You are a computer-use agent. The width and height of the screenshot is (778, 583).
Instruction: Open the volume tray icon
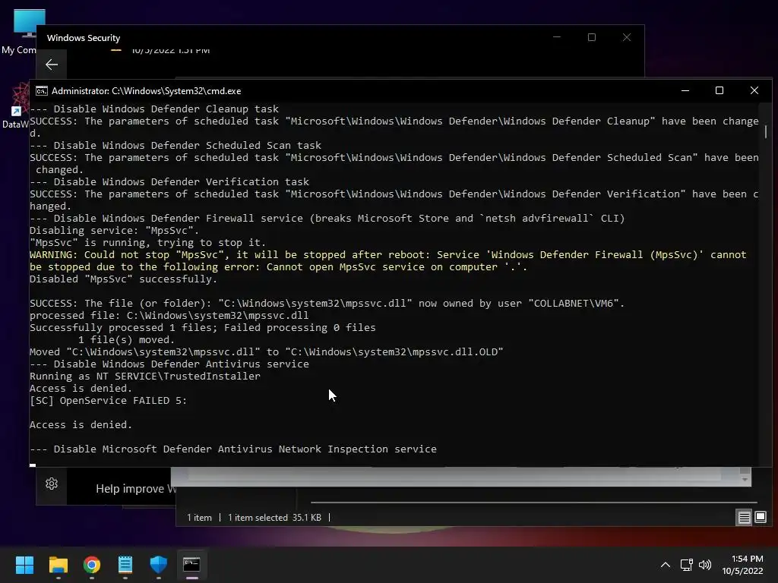pyautogui.click(x=705, y=565)
